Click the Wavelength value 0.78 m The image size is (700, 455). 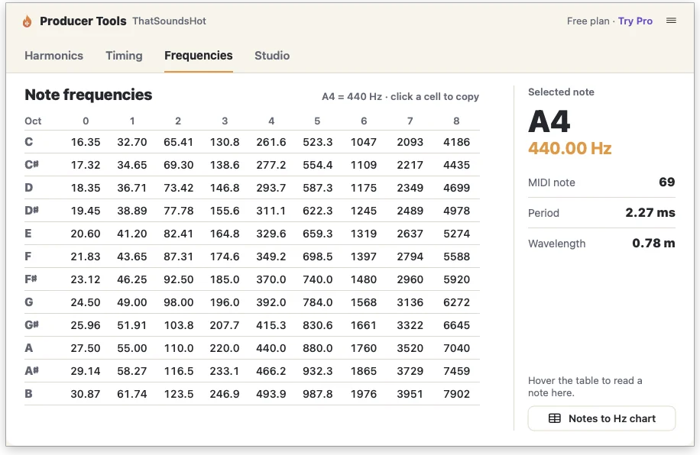(x=653, y=243)
